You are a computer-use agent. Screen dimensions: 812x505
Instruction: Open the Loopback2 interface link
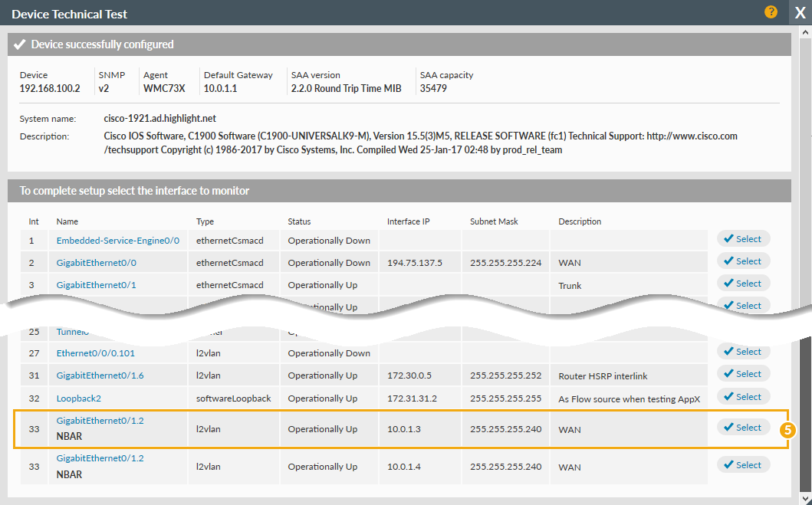click(78, 398)
